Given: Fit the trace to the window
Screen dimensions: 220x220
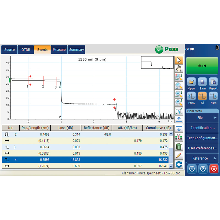Looking at the screenshot, I should click(179, 111).
